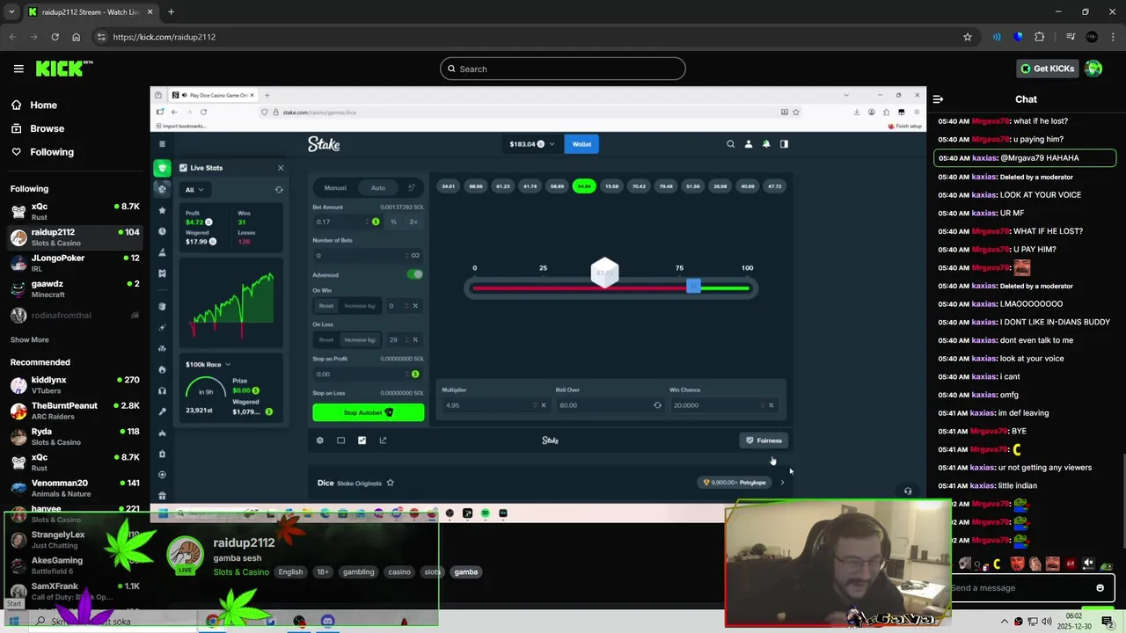Screen dimensions: 1126x633
Task: Click flame icon in Stake left sidebar
Action: coord(162,369)
